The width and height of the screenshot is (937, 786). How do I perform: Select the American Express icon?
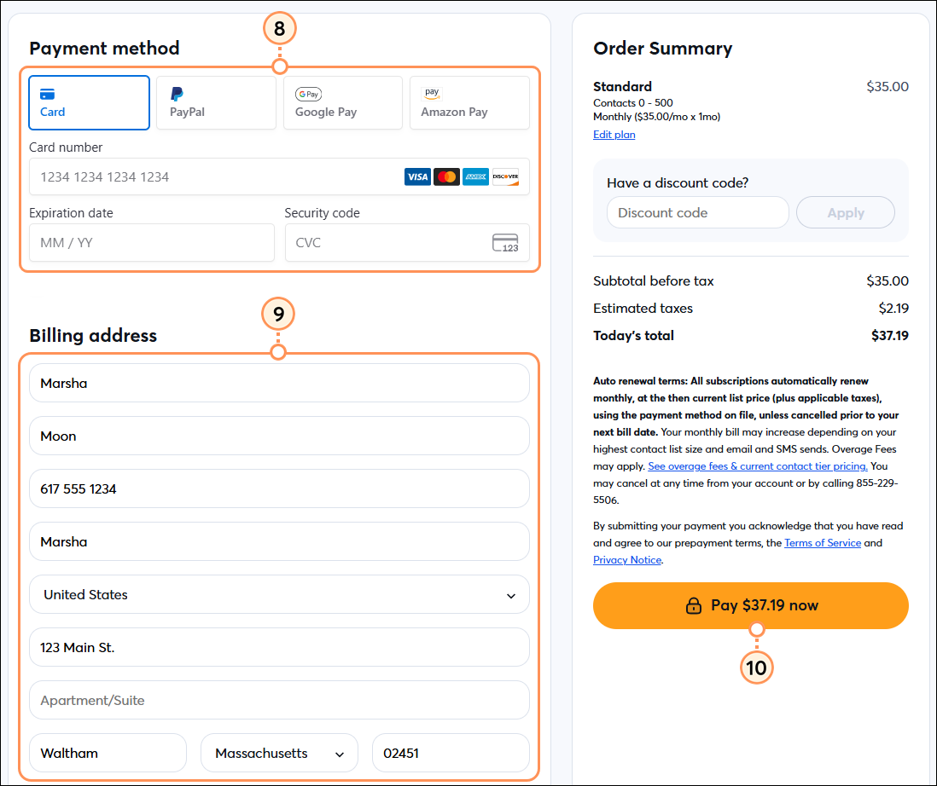(x=475, y=176)
